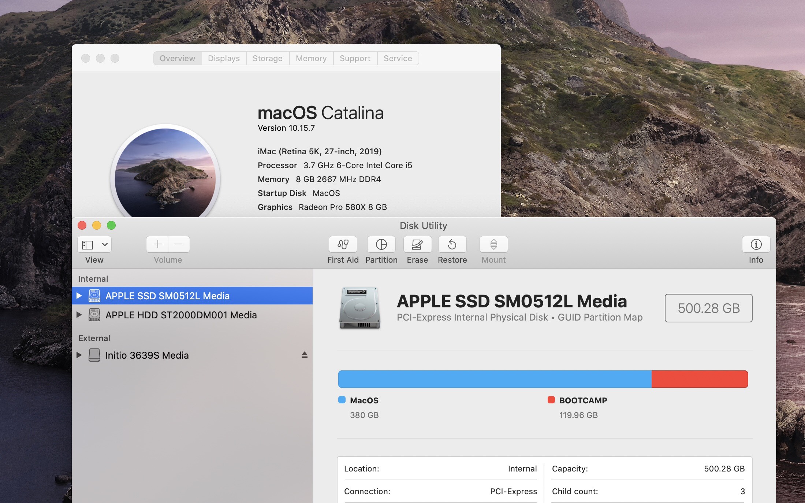This screenshot has width=805, height=503.
Task: Click the 500.28 GB capacity badge
Action: [708, 308]
